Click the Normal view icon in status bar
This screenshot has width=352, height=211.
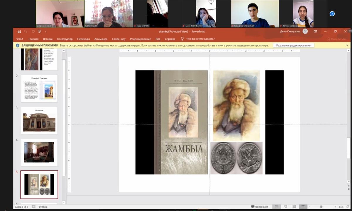point(276,207)
